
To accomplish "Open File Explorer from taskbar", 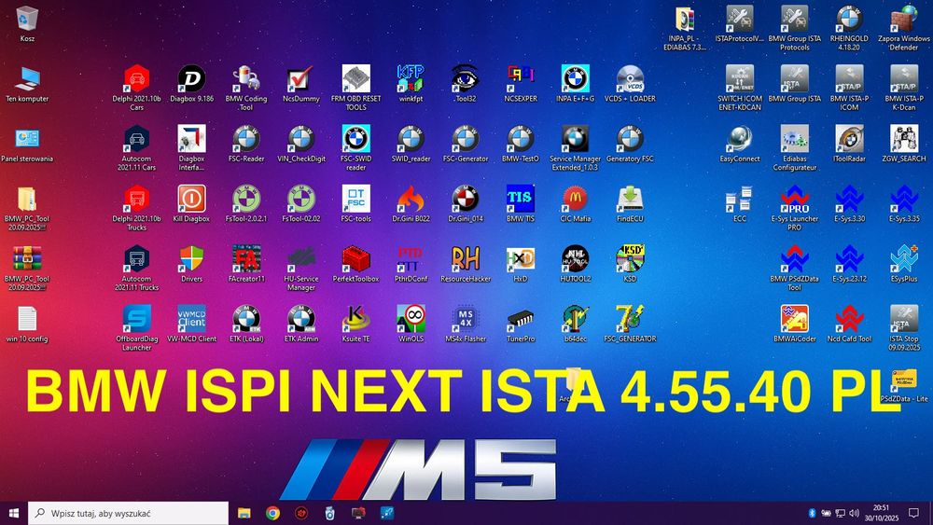I will (244, 513).
